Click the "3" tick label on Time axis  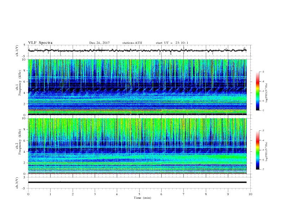[x=95, y=194]
